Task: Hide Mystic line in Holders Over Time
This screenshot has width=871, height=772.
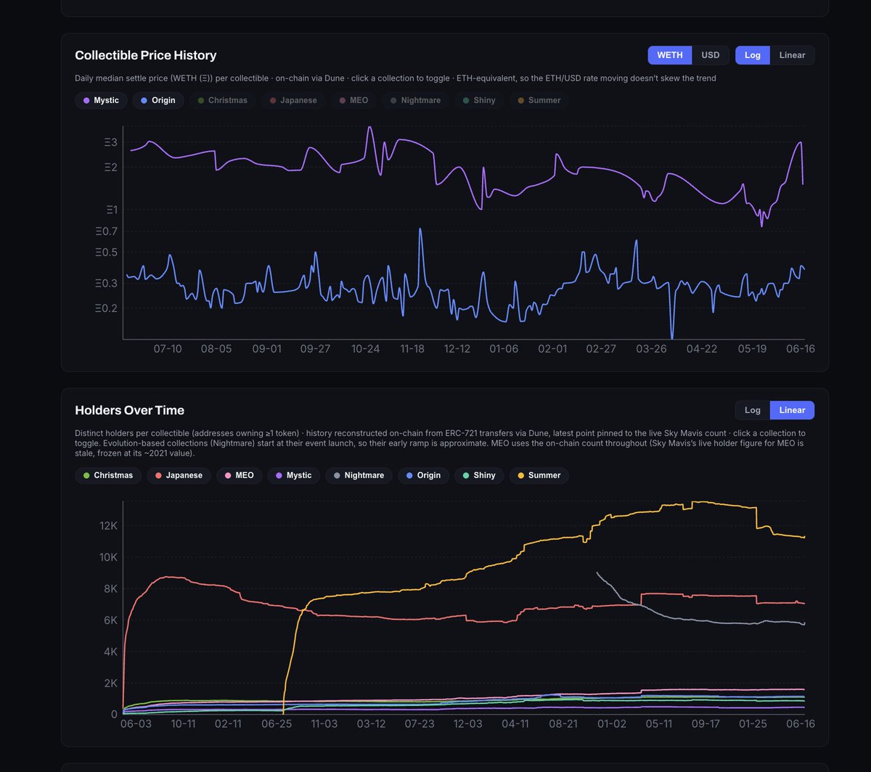Action: point(293,475)
